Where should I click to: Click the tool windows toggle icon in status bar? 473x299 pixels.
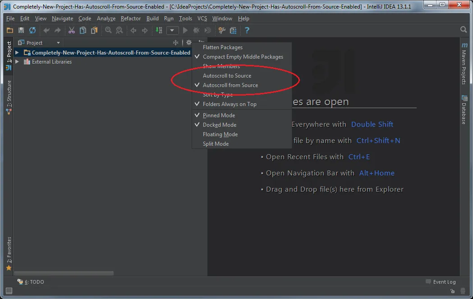pyautogui.click(x=9, y=290)
